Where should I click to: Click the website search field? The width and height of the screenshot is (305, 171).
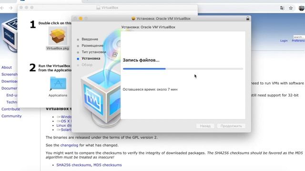pos(299,37)
